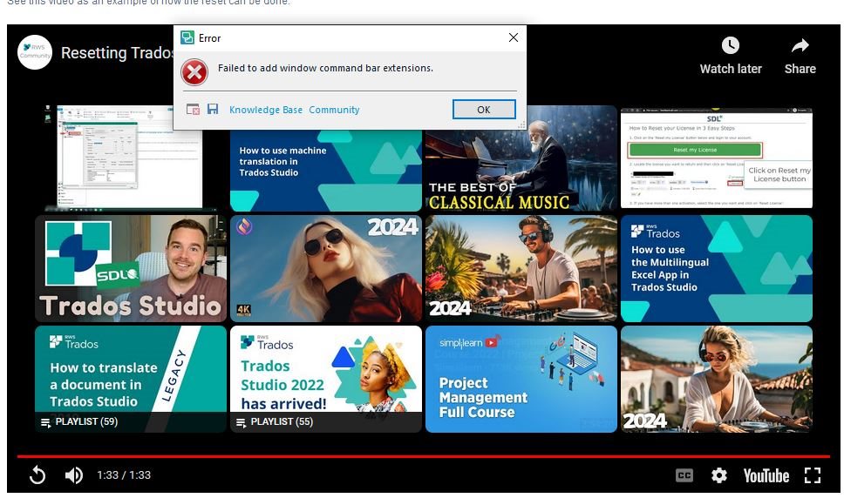844x498 pixels.
Task: Click the RWS Community channel avatar
Action: tap(35, 52)
